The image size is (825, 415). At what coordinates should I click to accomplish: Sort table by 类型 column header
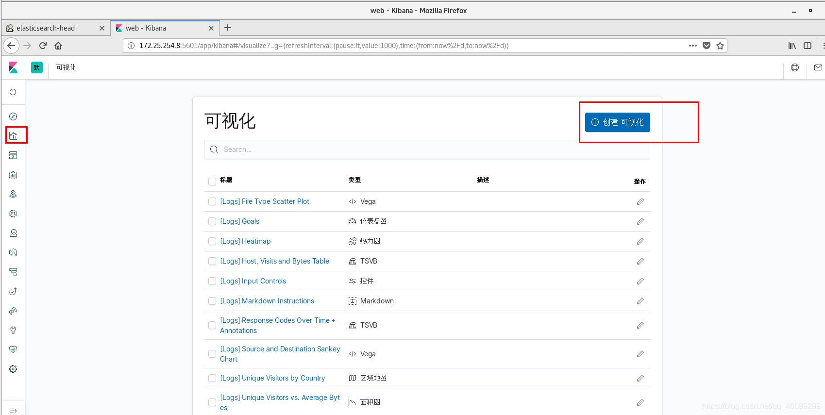354,180
